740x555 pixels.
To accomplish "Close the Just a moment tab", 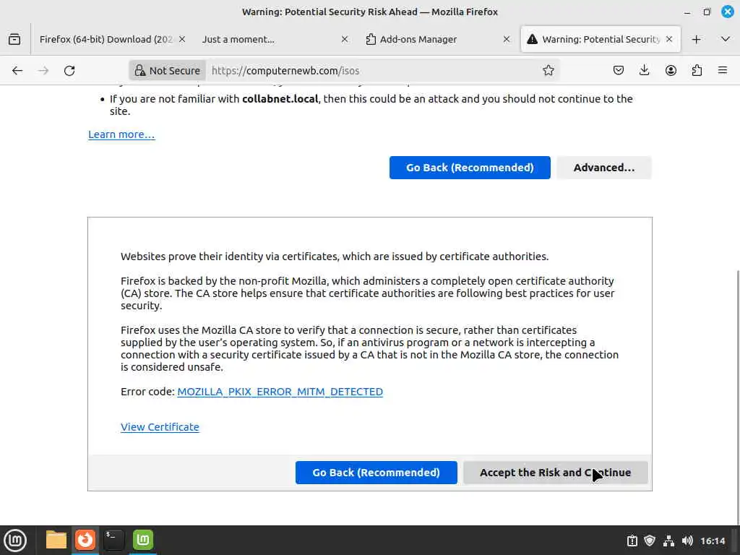I will click(345, 39).
